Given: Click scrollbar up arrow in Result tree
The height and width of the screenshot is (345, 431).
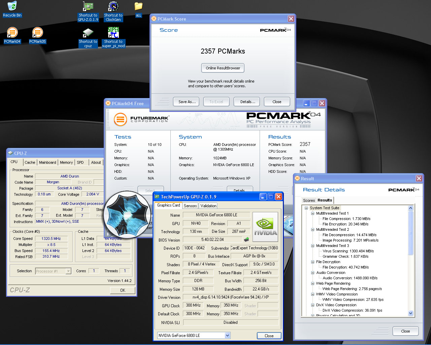Looking at the screenshot, I should [410, 208].
